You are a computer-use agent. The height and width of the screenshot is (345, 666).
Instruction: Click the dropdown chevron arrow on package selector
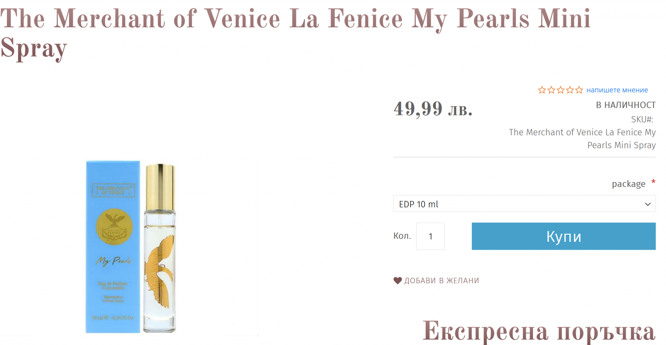tap(647, 204)
